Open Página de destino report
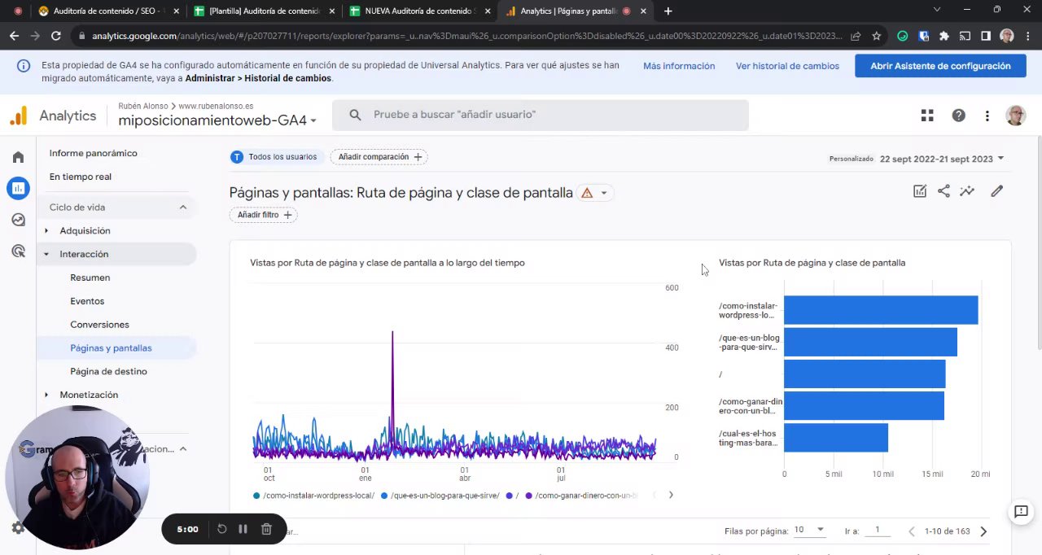 pyautogui.click(x=108, y=371)
